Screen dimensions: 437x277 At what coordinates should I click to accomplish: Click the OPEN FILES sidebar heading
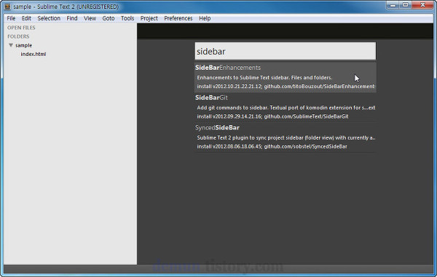click(x=21, y=28)
